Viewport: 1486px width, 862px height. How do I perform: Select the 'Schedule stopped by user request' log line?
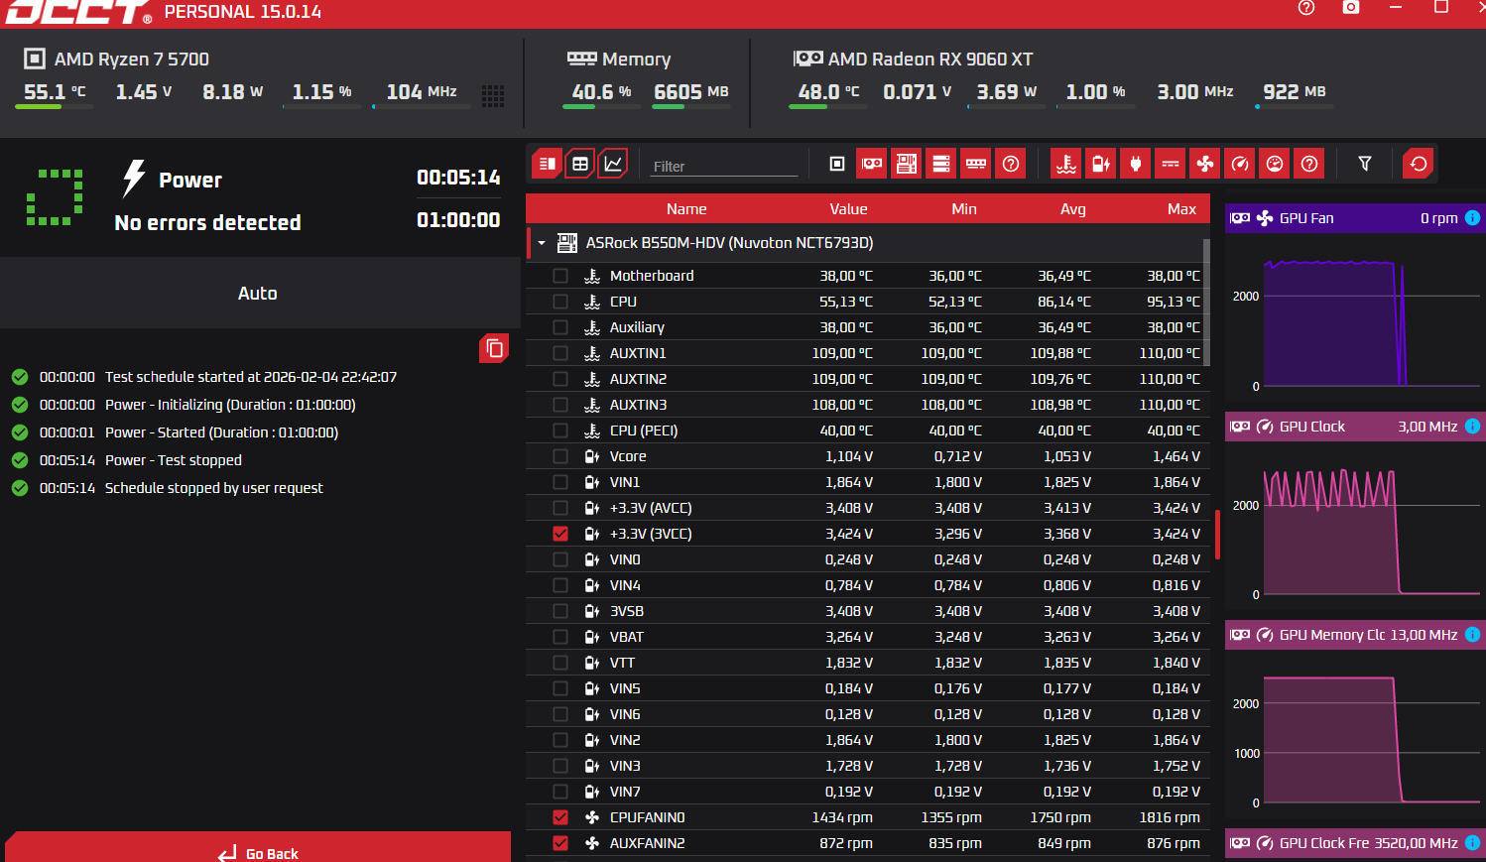point(214,488)
